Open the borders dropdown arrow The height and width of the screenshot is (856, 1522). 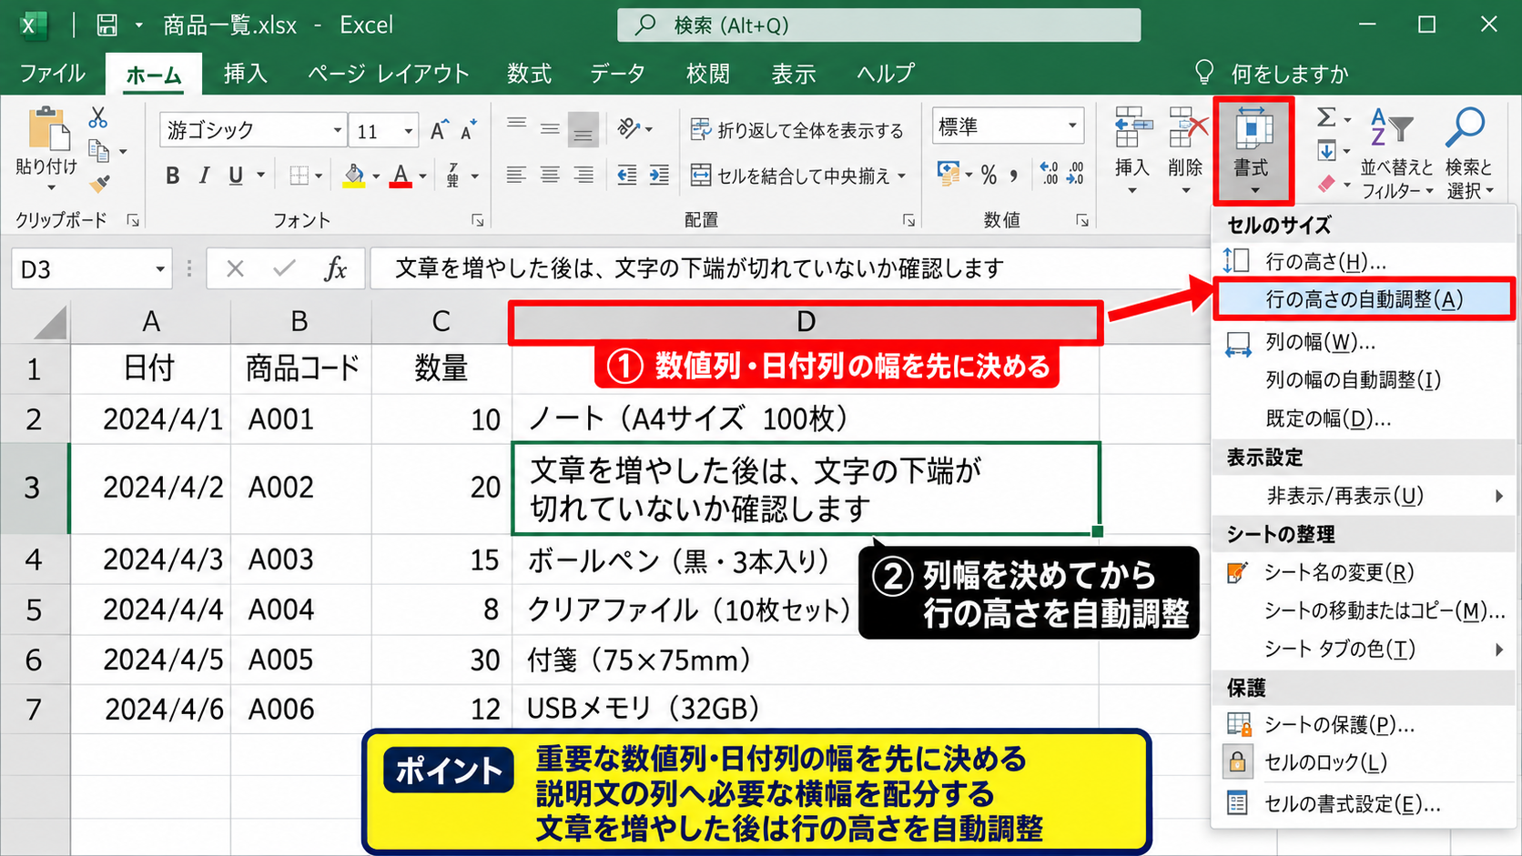pyautogui.click(x=319, y=176)
